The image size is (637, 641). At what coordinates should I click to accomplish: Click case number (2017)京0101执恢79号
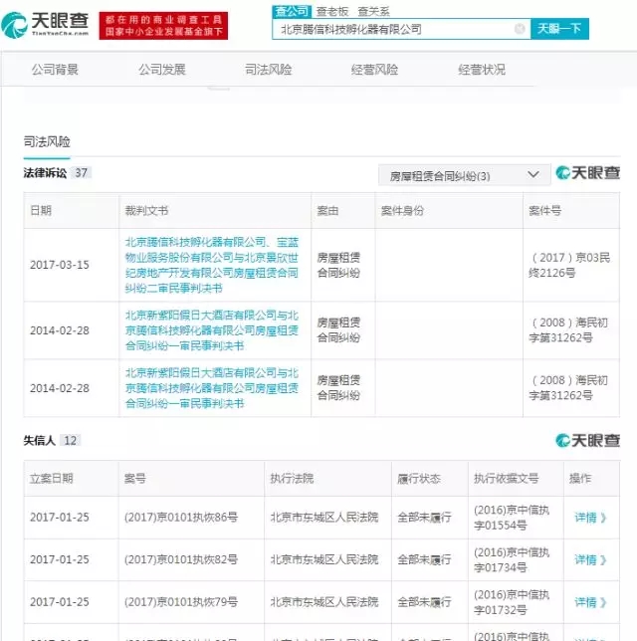[x=181, y=602]
